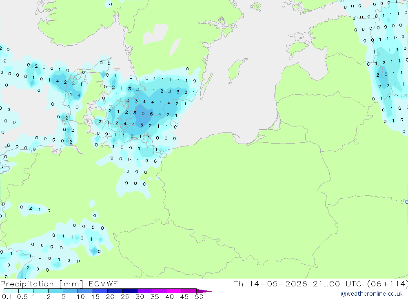Pick the 5–10 mm legend swatch

pos(70,291)
